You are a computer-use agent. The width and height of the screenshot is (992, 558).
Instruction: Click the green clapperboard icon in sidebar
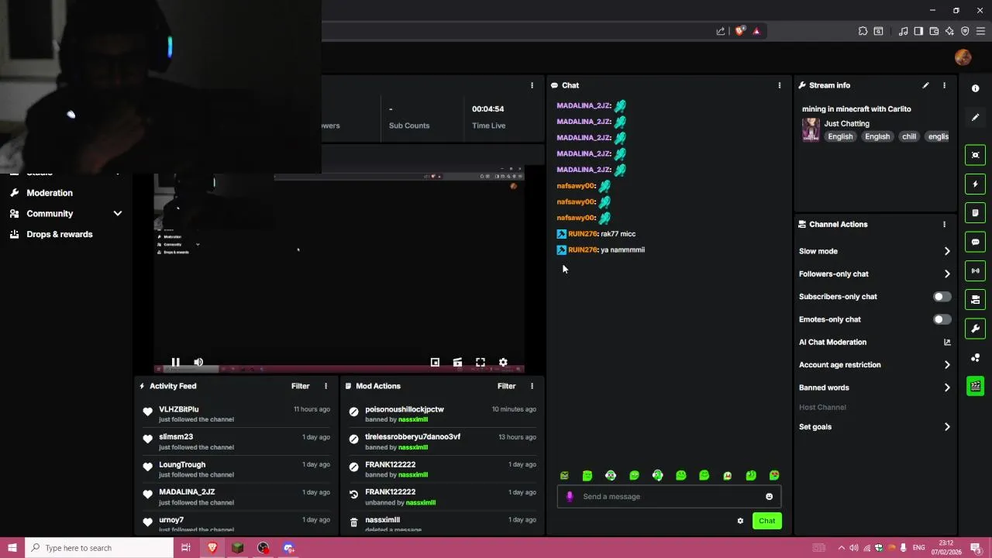(975, 386)
